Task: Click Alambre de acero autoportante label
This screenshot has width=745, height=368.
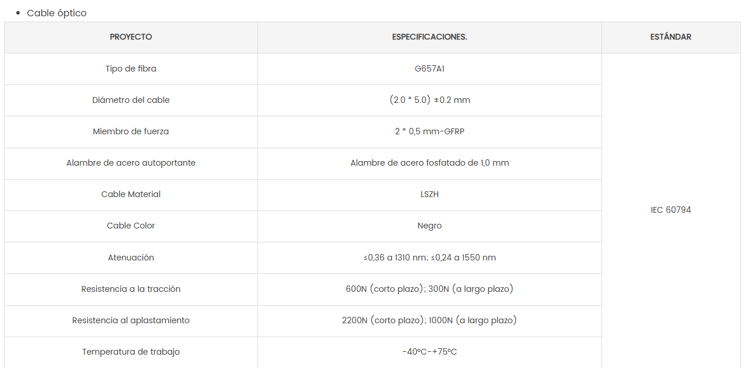Action: click(131, 163)
